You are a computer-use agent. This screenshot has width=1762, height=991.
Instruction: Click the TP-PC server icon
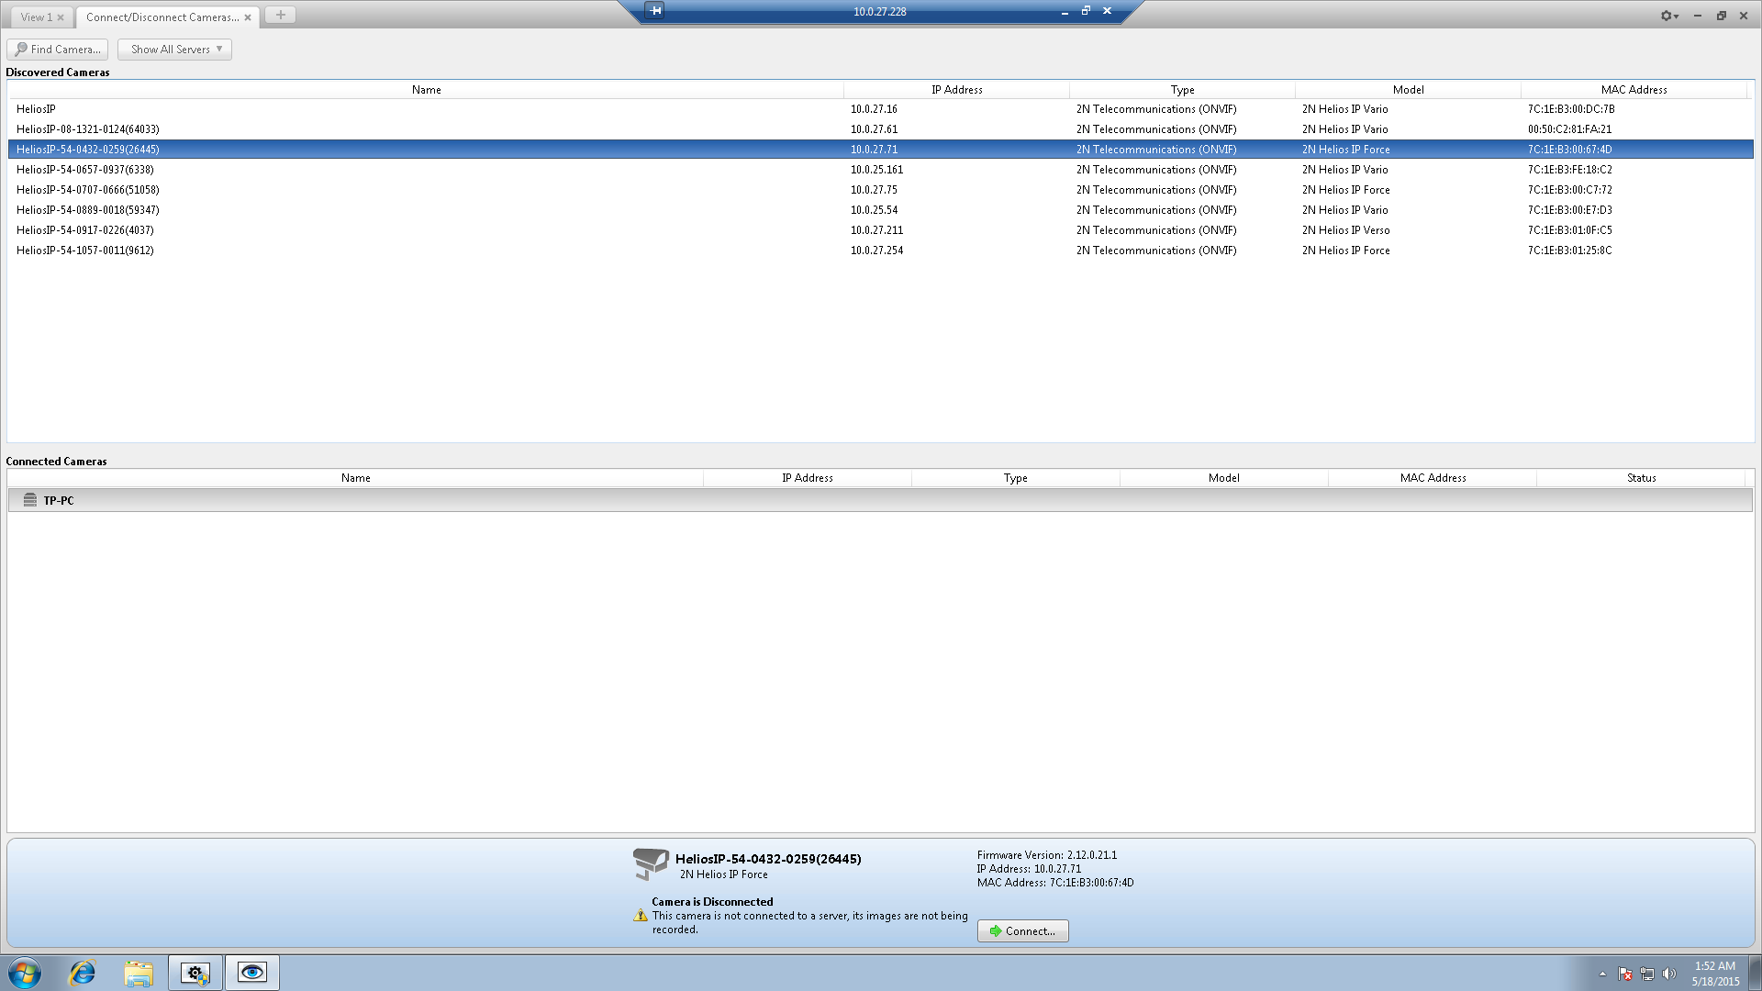tap(29, 500)
